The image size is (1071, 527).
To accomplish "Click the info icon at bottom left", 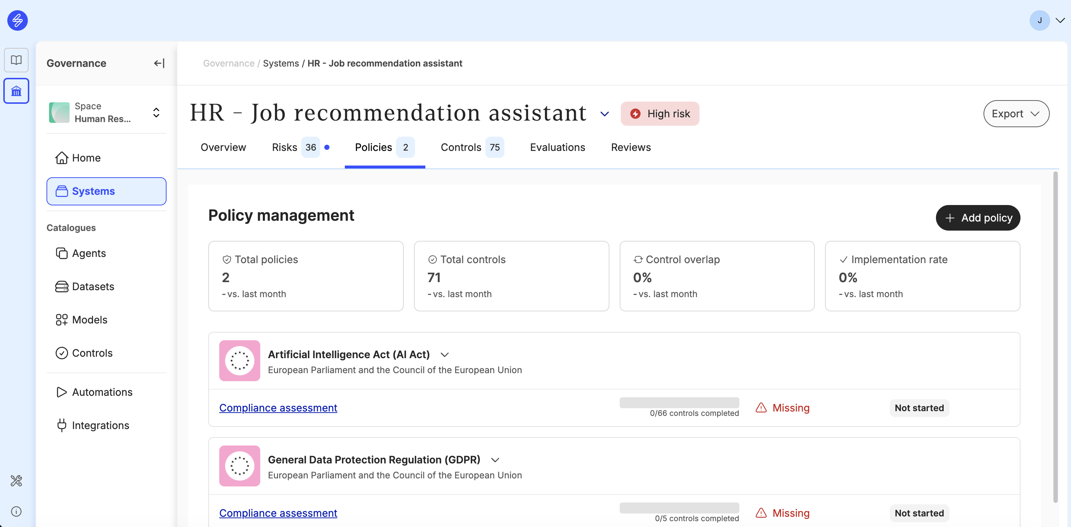I will (16, 511).
